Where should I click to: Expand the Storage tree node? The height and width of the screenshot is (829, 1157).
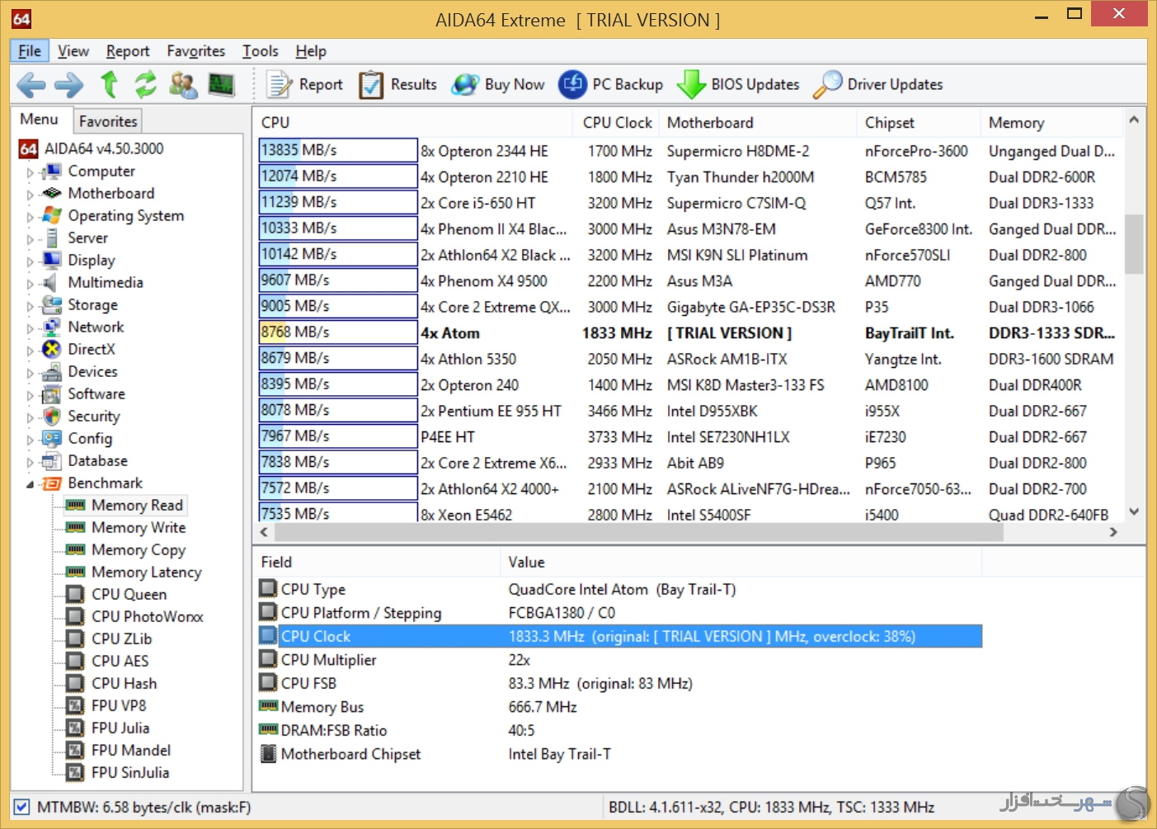click(x=31, y=306)
